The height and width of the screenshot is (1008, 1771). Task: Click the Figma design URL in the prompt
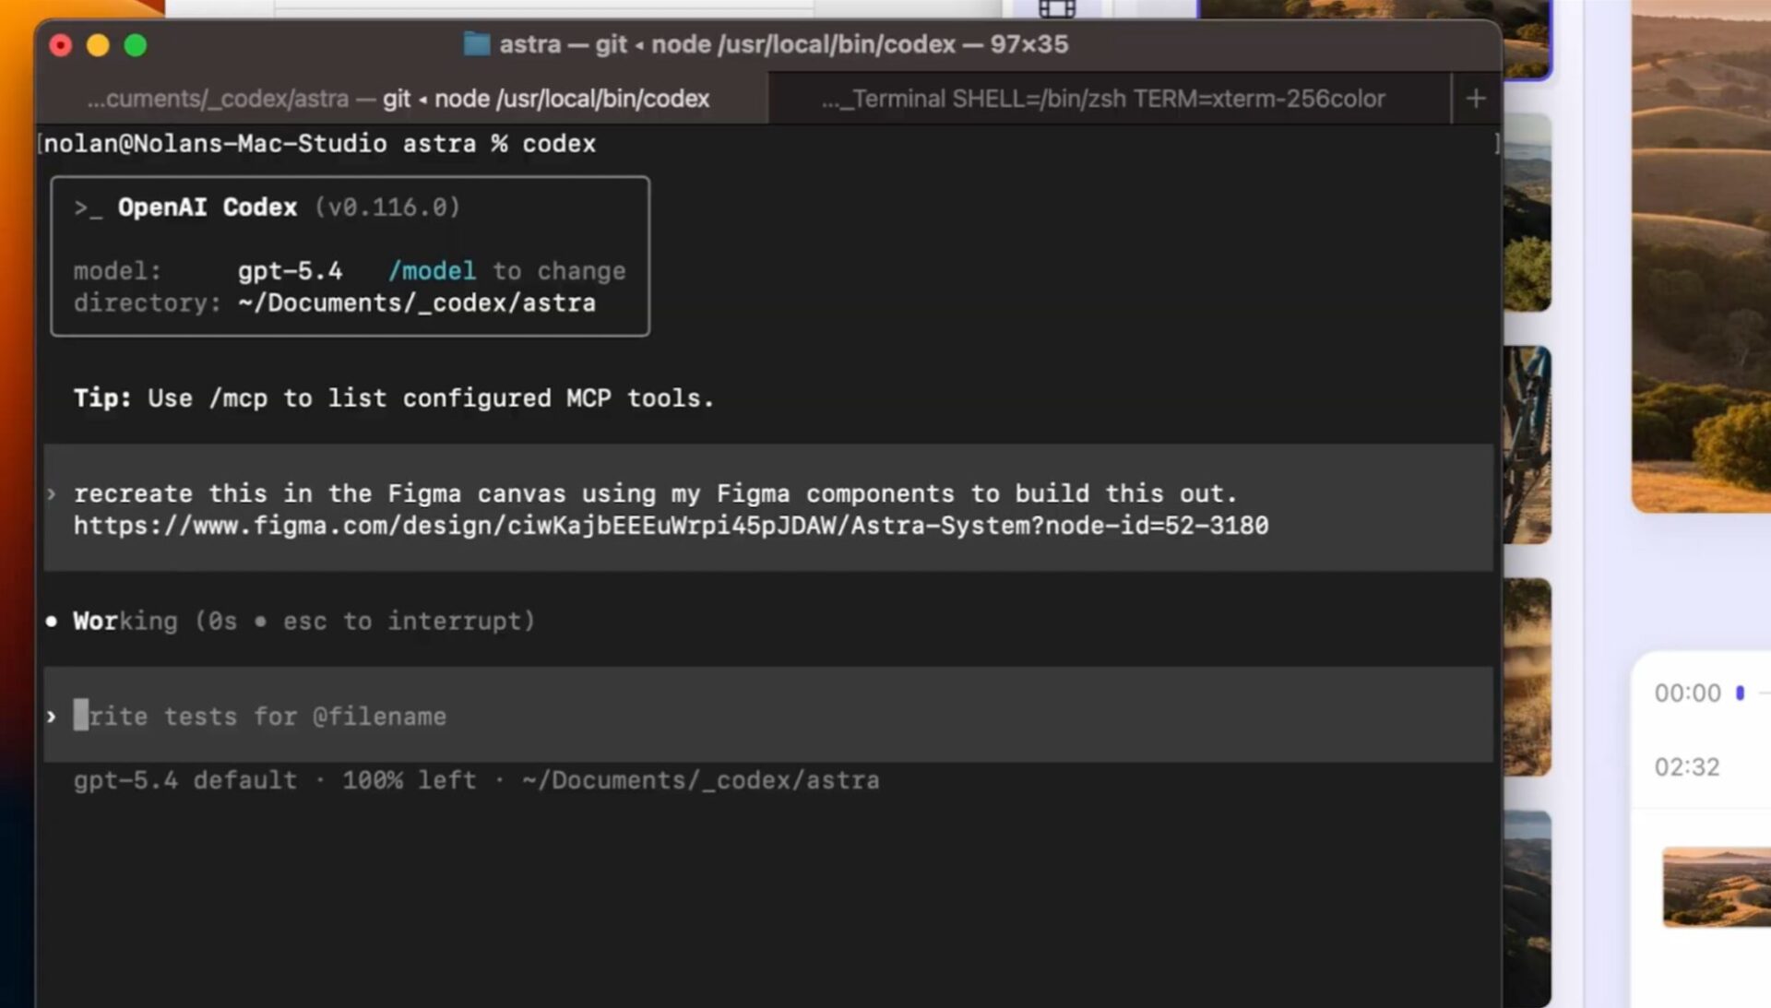(671, 525)
